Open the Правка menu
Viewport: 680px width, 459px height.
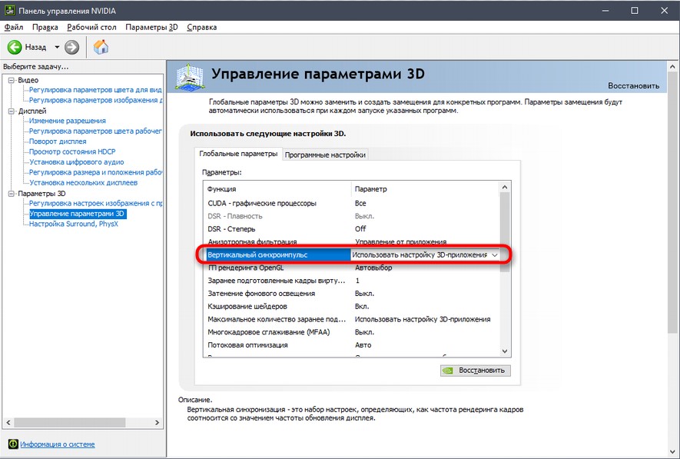[x=45, y=27]
